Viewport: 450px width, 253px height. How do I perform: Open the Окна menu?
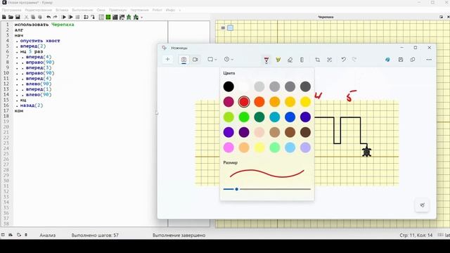pos(101,10)
